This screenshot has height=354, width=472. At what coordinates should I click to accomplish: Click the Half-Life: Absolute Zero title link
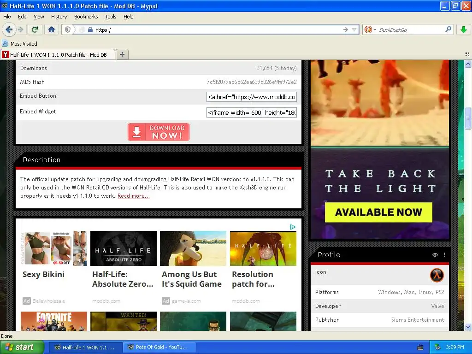123,279
